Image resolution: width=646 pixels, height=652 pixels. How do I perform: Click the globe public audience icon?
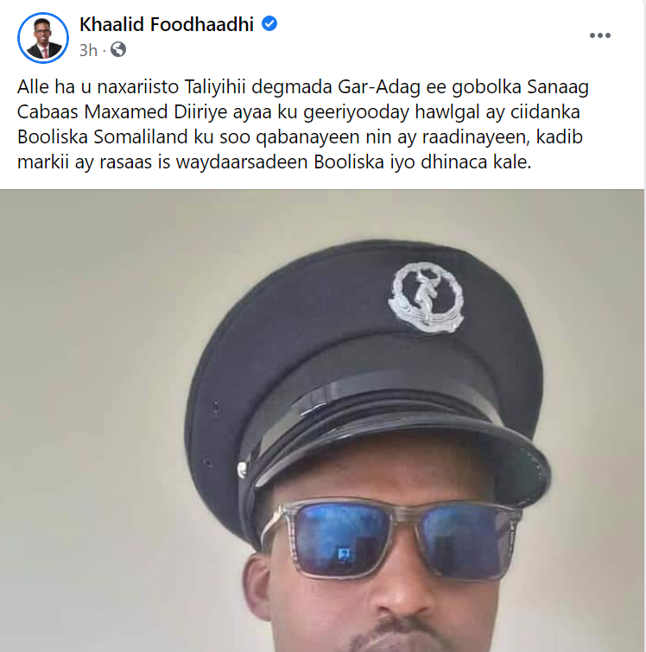(118, 50)
